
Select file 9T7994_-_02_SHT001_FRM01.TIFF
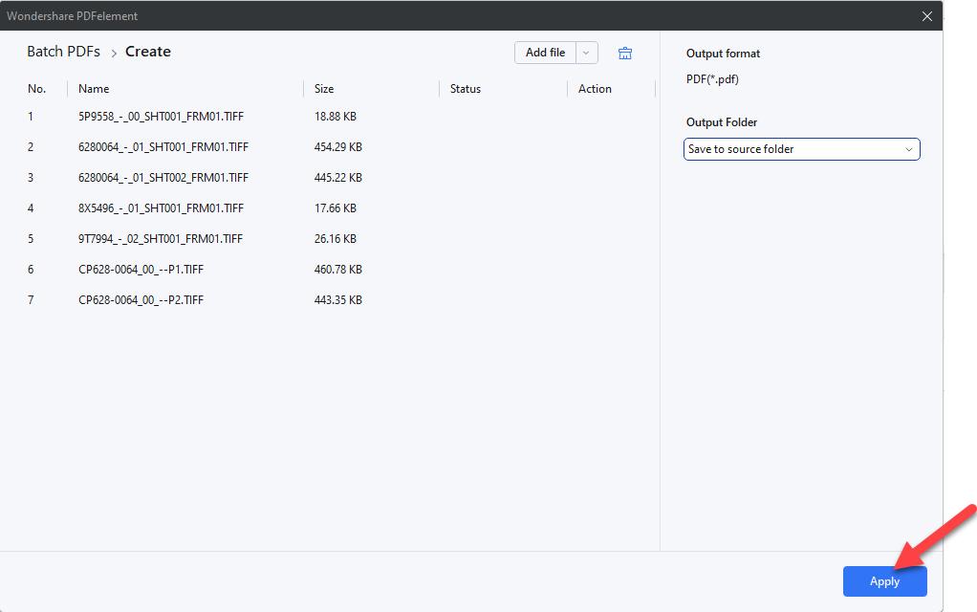click(161, 238)
